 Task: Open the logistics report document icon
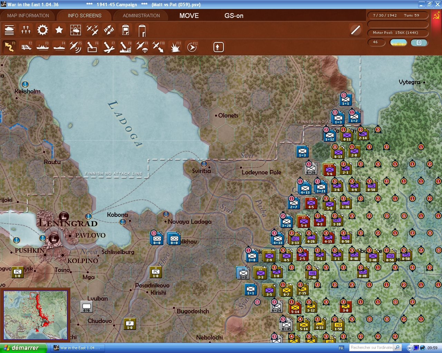pyautogui.click(x=126, y=30)
